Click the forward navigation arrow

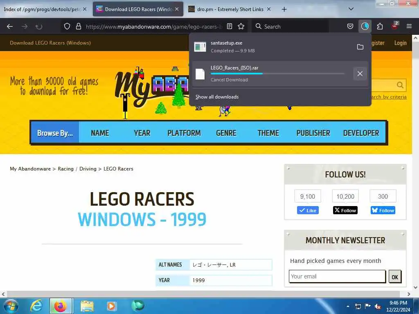25,27
